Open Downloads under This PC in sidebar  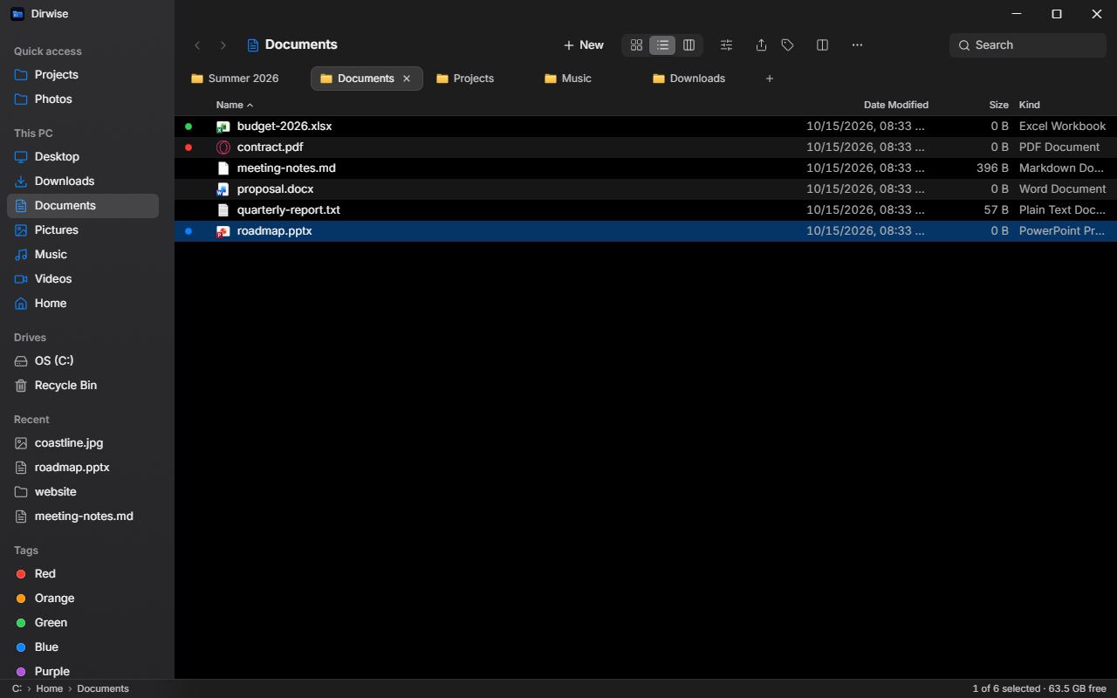point(83,181)
